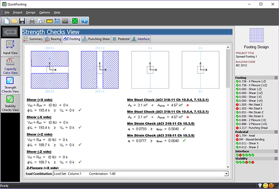The height and width of the screenshot is (189, 279).
Task: Open the Design menu
Action: click(30, 13)
